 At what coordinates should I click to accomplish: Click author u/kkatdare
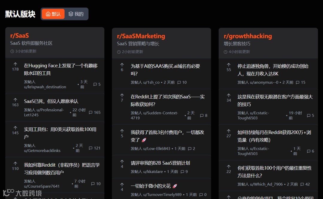pos(153,172)
